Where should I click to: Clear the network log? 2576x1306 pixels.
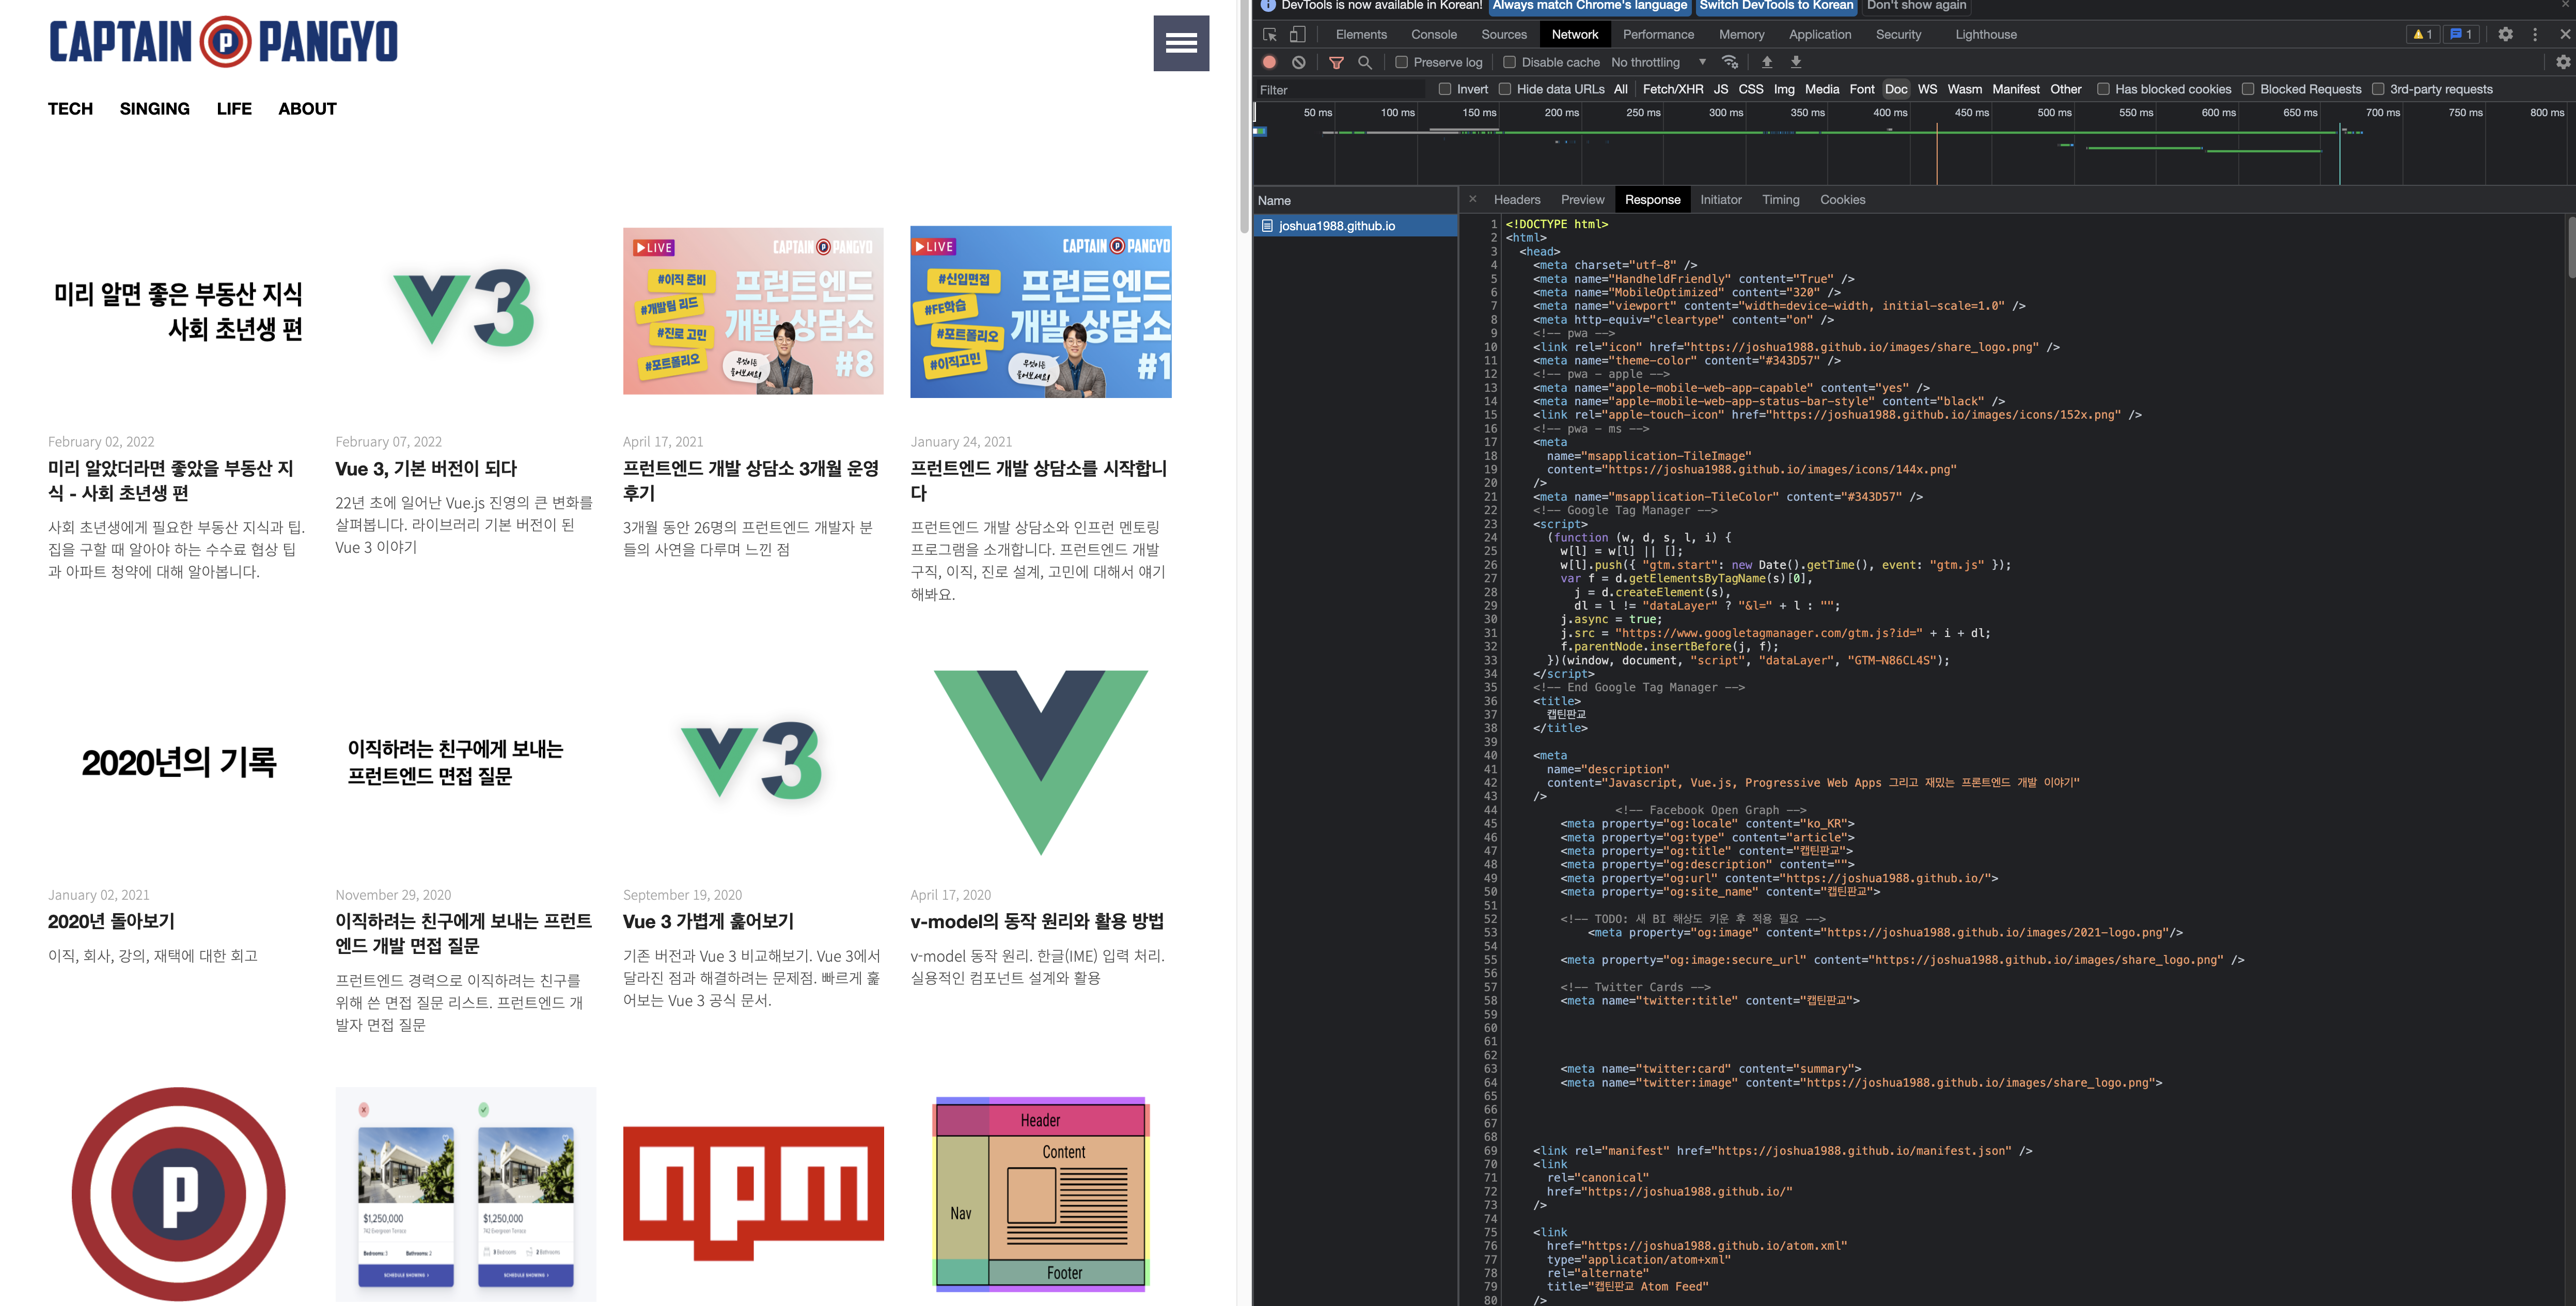point(1298,62)
